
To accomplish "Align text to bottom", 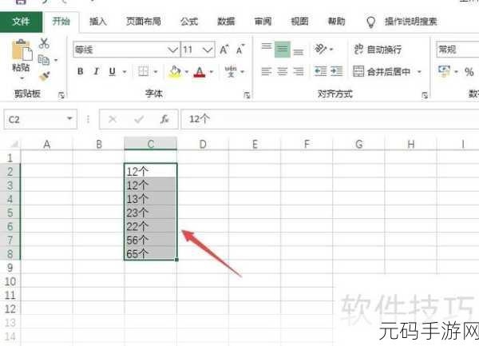I will pyautogui.click(x=298, y=52).
